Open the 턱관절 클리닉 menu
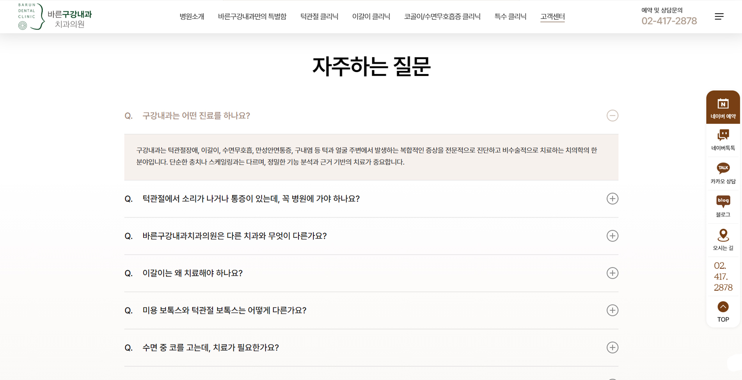The width and height of the screenshot is (742, 380). [x=319, y=16]
